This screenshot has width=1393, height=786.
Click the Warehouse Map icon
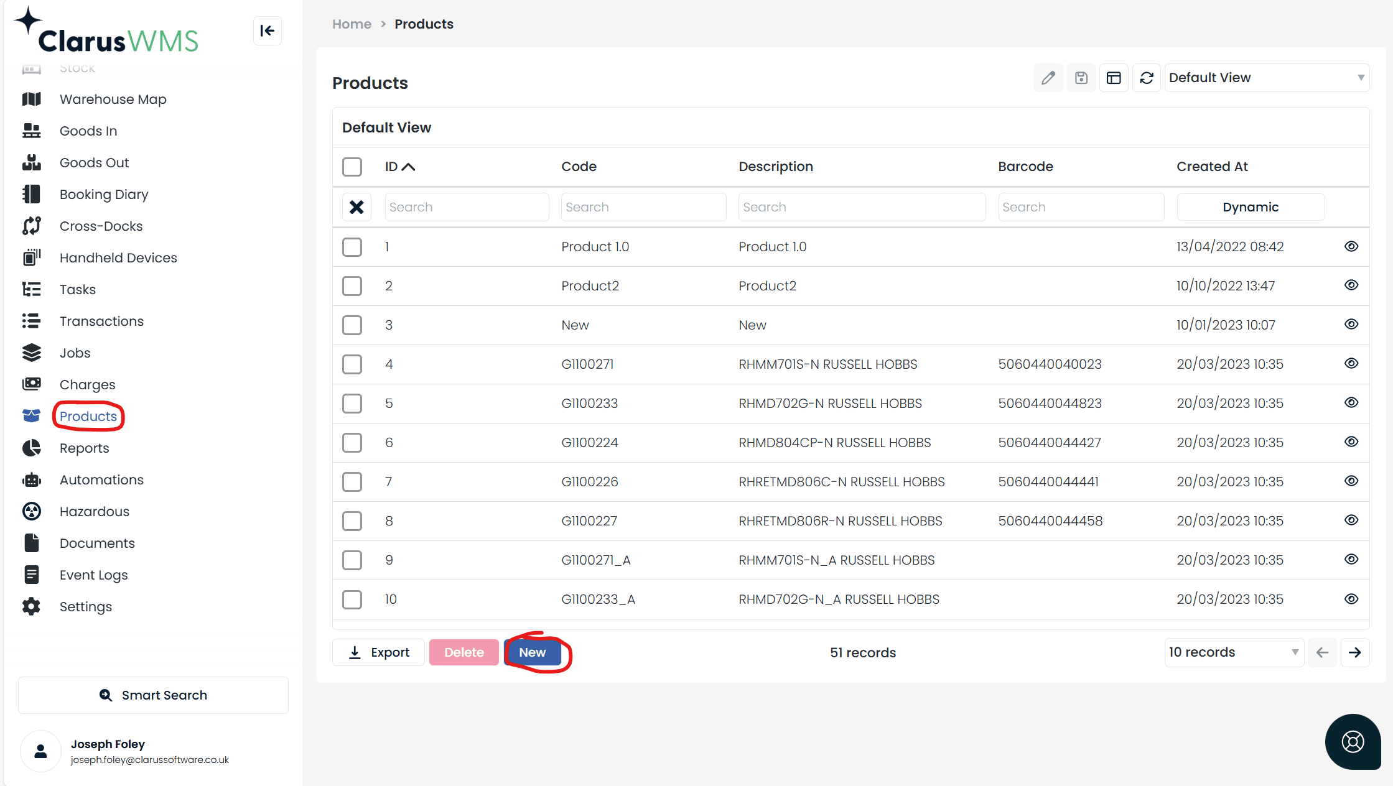32,99
